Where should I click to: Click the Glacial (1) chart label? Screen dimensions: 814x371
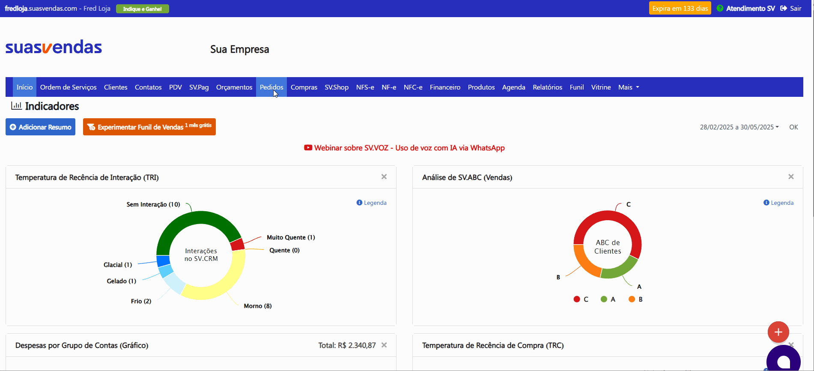tap(118, 265)
